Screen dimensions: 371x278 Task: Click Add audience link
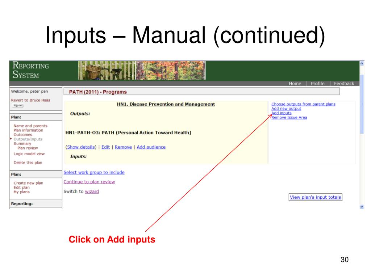(151, 147)
